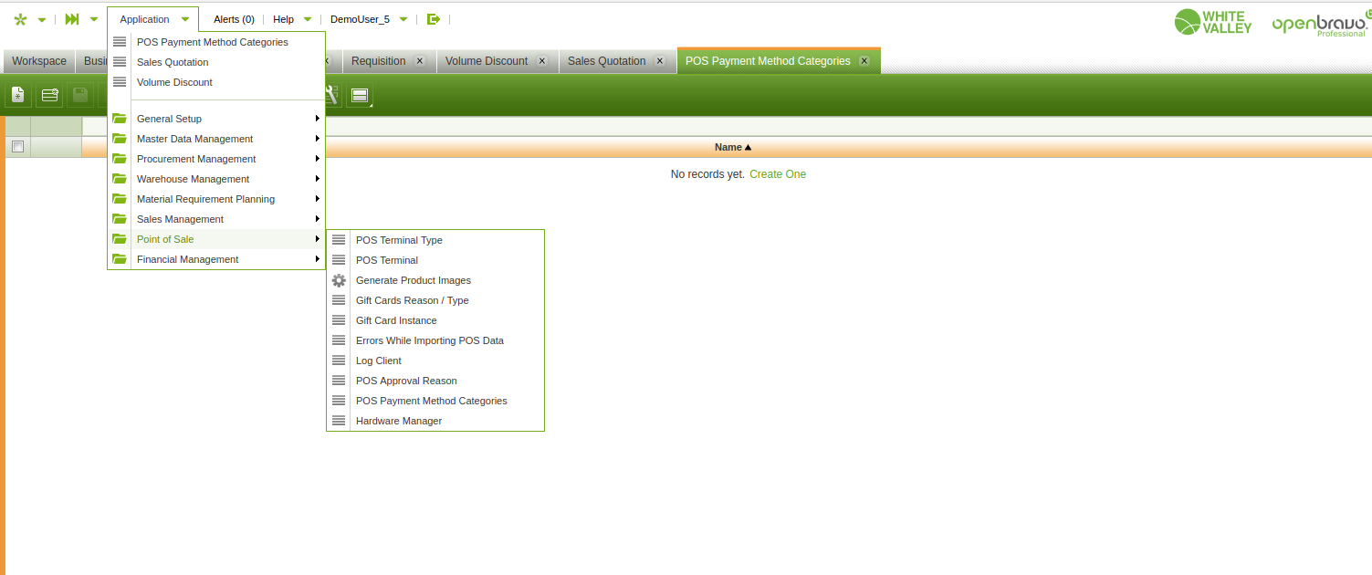Click window icon beside POS Terminal Type

[339, 240]
